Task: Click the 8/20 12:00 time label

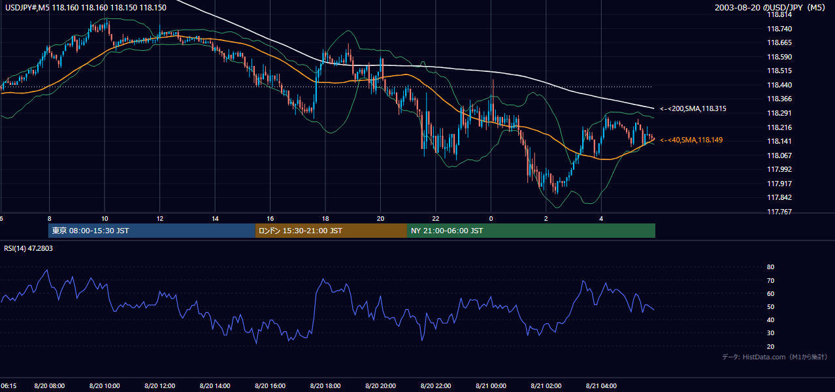Action: point(160,386)
